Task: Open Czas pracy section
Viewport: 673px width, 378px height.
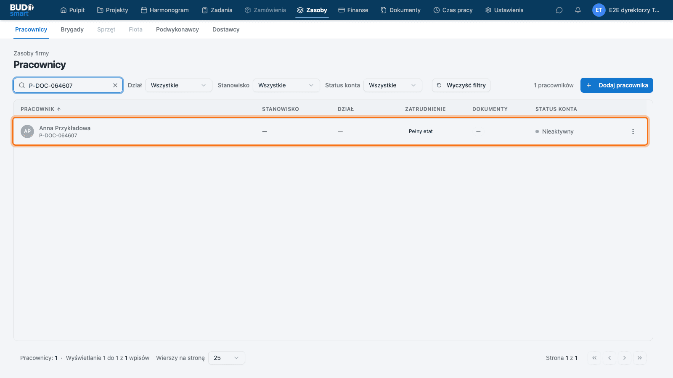Action: 453,10
